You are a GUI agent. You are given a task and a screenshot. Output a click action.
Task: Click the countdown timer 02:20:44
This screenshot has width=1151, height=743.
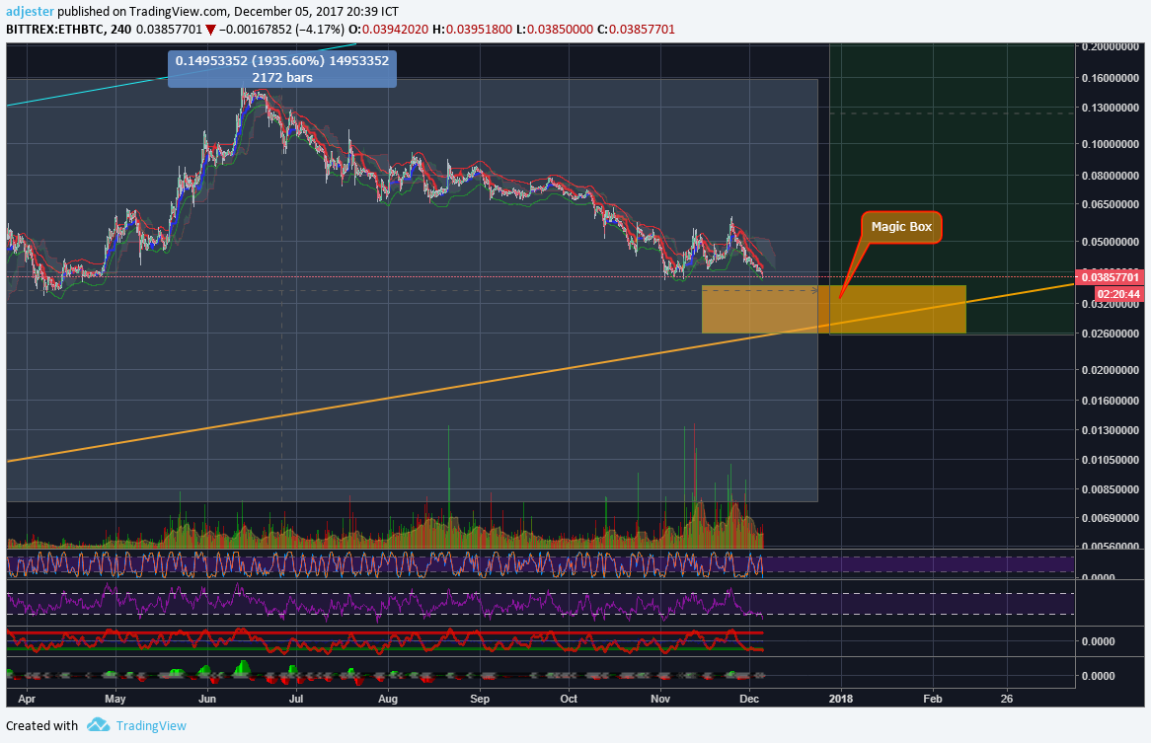coord(1118,294)
